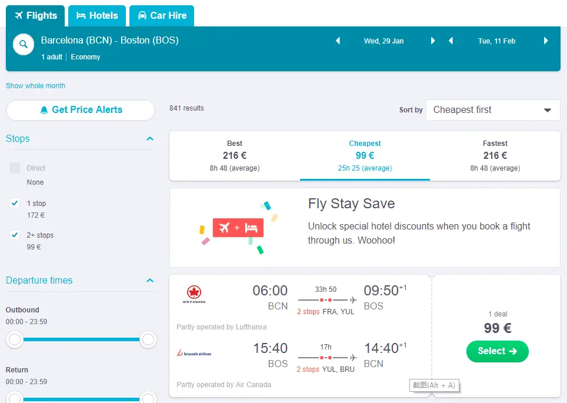The height and width of the screenshot is (403, 567).
Task: Click Get Price Alerts button
Action: point(81,110)
